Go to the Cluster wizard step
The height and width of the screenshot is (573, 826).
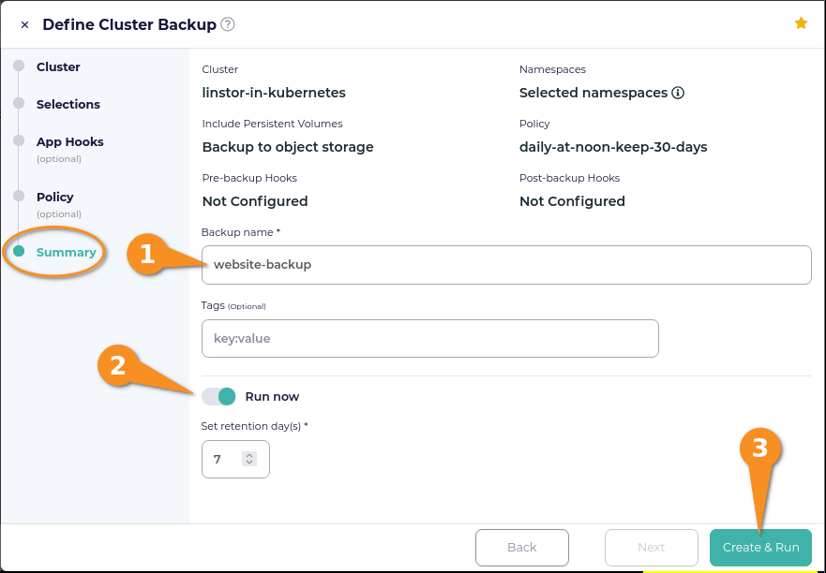click(x=58, y=66)
